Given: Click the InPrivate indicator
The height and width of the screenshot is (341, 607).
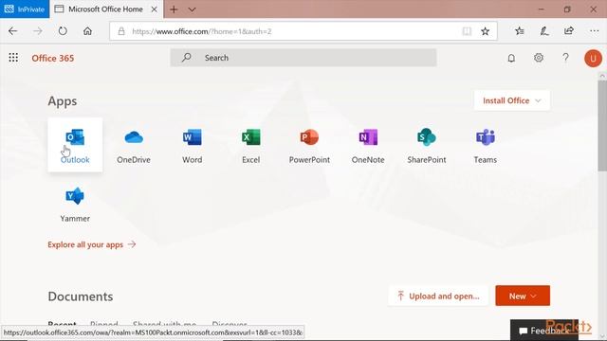Looking at the screenshot, I should 25,9.
